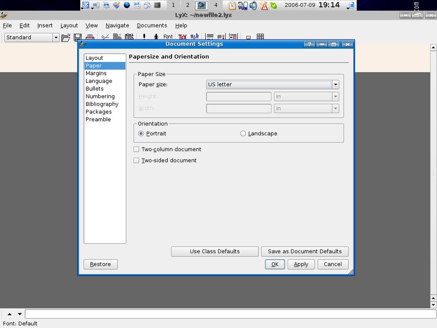This screenshot has width=437, height=328.
Task: Select Margins in the settings list
Action: coord(96,73)
